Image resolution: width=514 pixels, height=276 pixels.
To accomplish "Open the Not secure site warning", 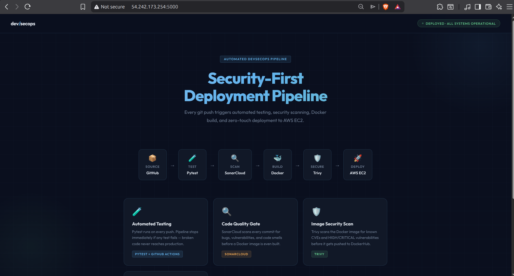I will point(110,7).
